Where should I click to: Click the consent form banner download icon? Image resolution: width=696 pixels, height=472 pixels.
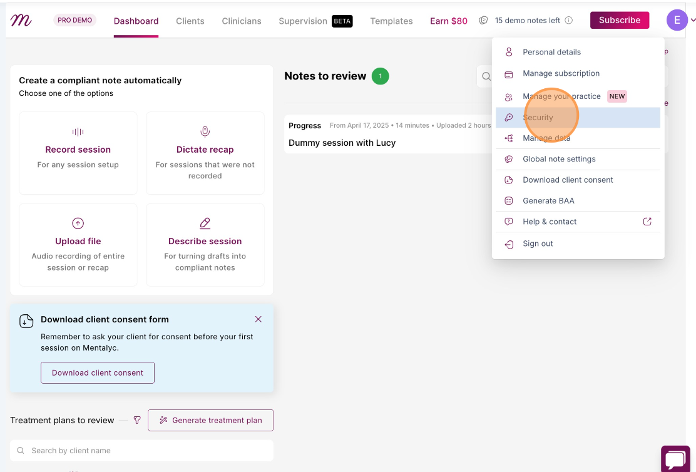point(26,321)
